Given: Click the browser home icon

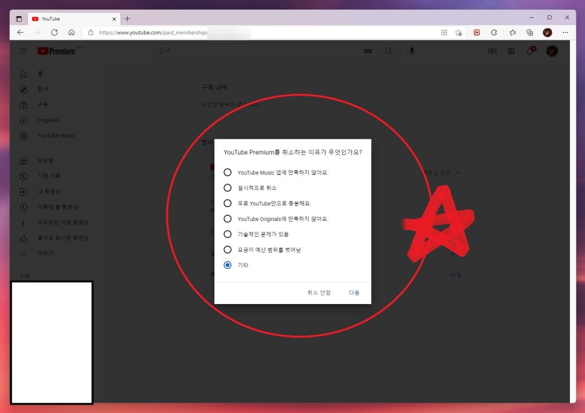Looking at the screenshot, I should [71, 33].
